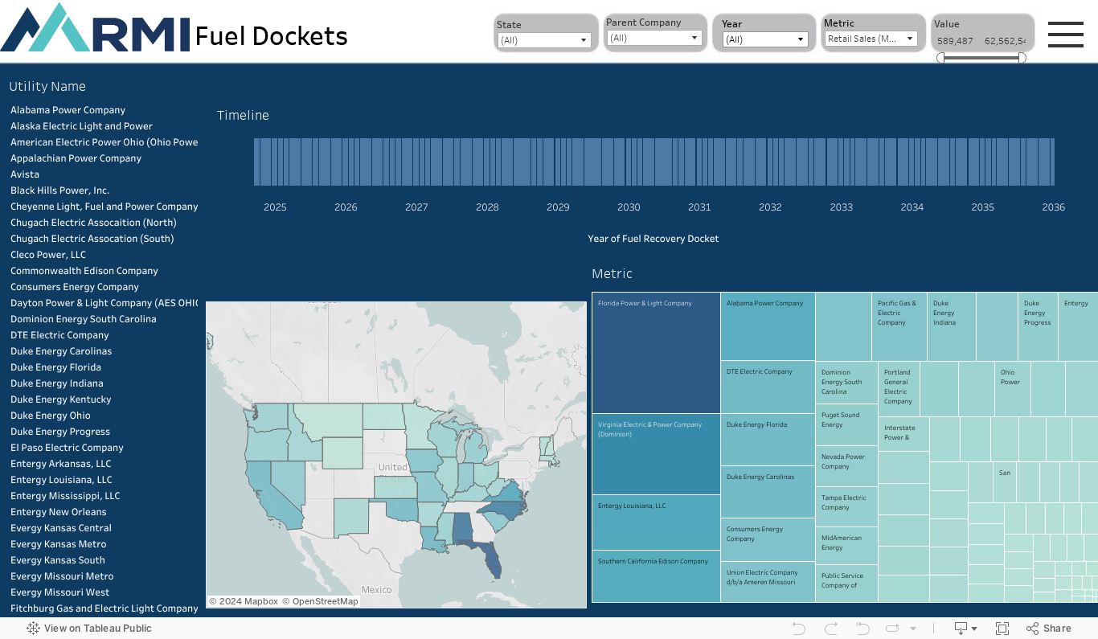Click Tampa Electric Company treemap tile
Image resolution: width=1098 pixels, height=639 pixels.
pos(846,507)
